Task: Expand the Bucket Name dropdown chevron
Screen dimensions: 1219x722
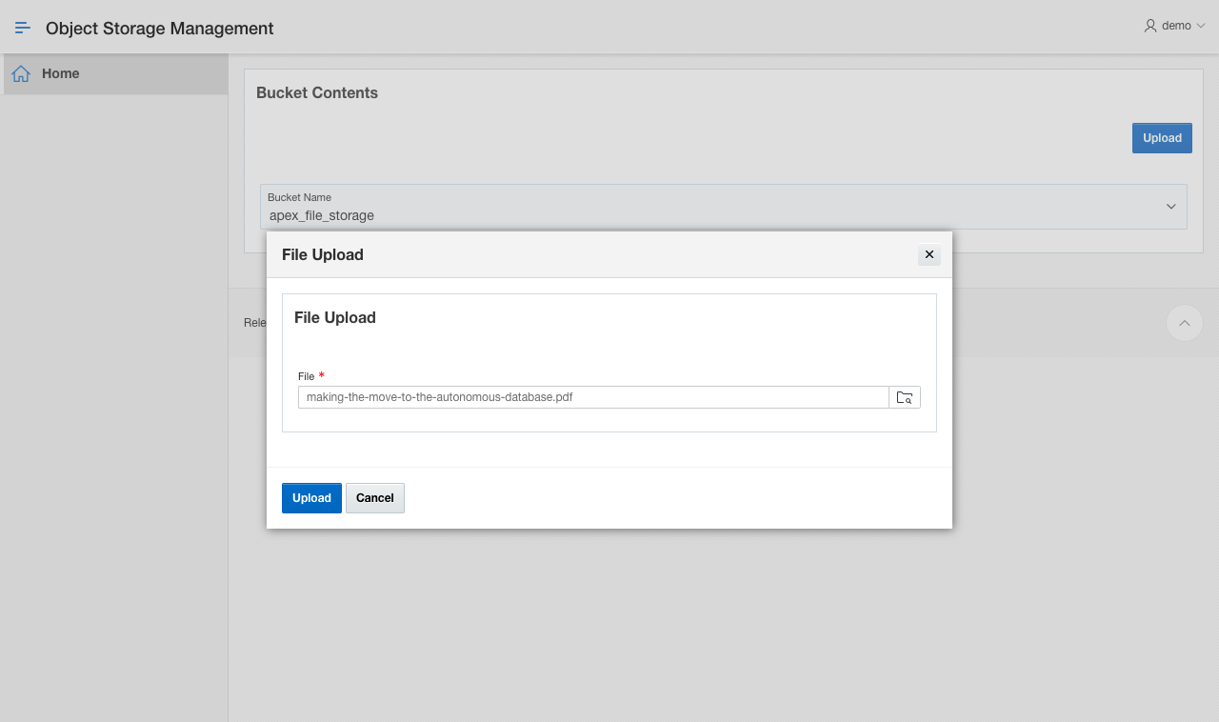Action: click(1171, 207)
